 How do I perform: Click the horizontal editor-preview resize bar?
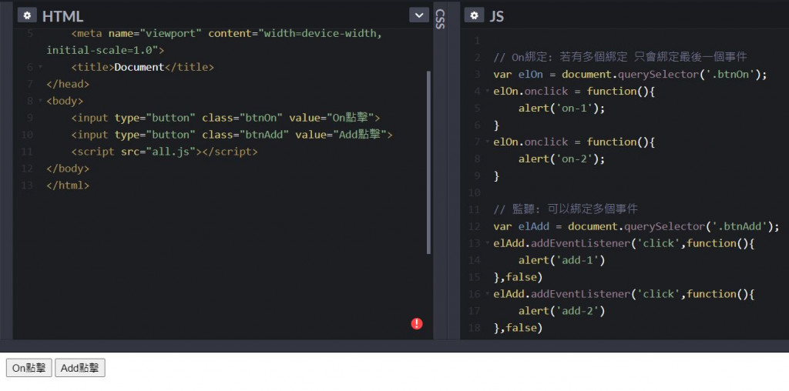[x=394, y=346]
